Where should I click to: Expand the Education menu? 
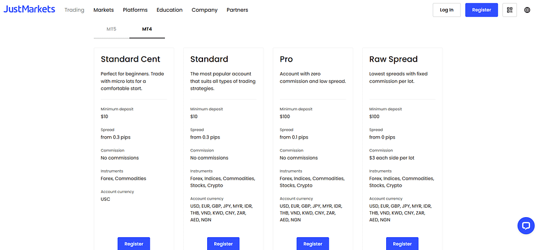pos(170,10)
